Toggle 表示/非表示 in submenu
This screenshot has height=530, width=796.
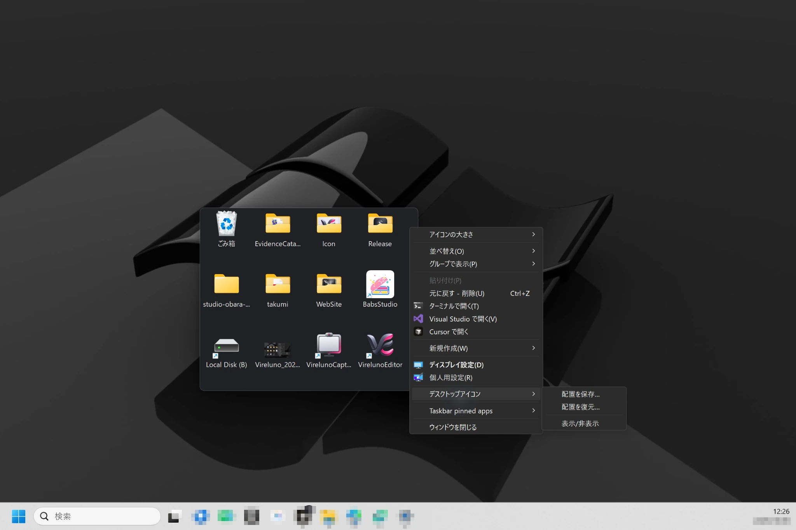[x=584, y=424]
